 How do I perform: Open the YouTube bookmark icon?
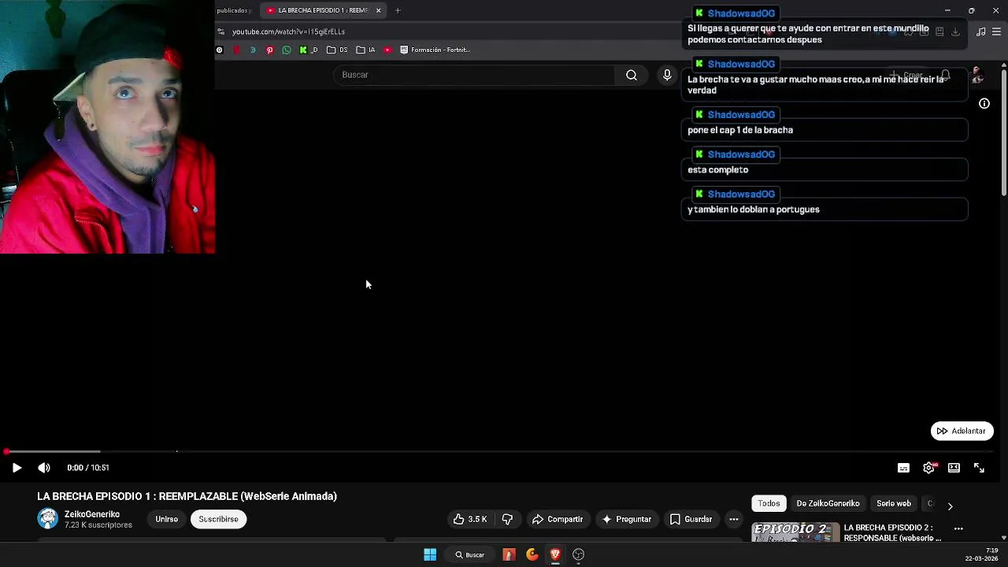(387, 50)
